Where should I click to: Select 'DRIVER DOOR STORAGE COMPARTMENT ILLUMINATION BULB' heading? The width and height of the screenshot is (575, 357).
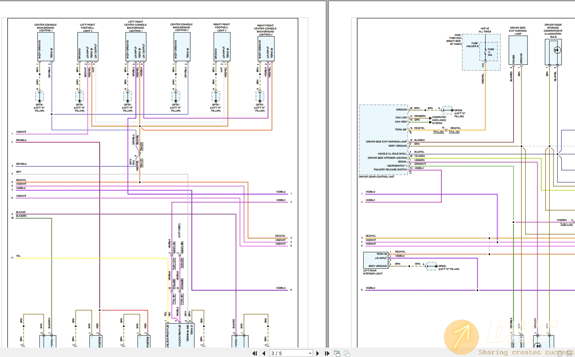(x=553, y=31)
